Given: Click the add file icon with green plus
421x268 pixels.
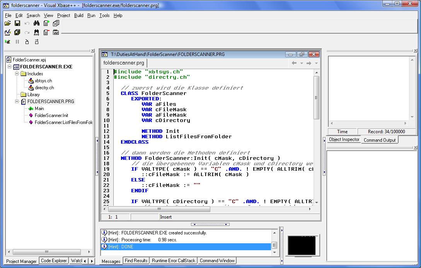Looking at the screenshot, I should coord(46,23).
